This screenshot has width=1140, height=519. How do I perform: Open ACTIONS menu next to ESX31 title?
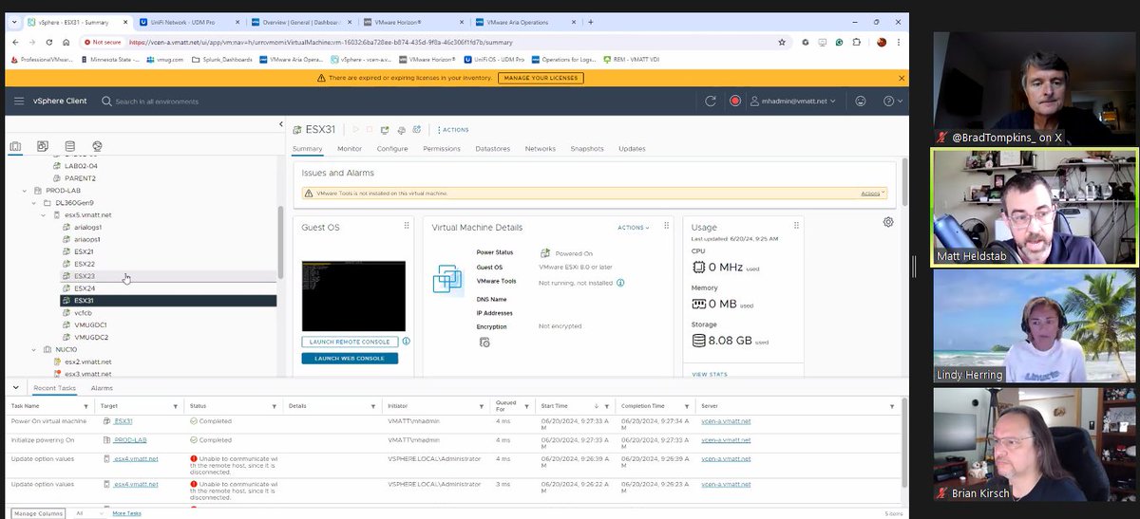tap(453, 129)
